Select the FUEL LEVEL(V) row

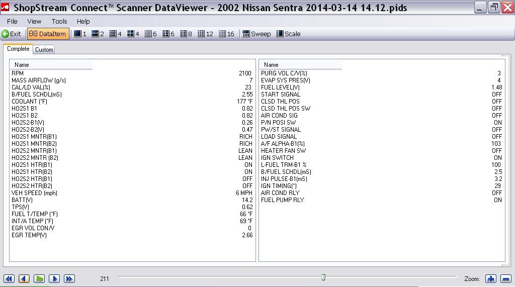381,87
